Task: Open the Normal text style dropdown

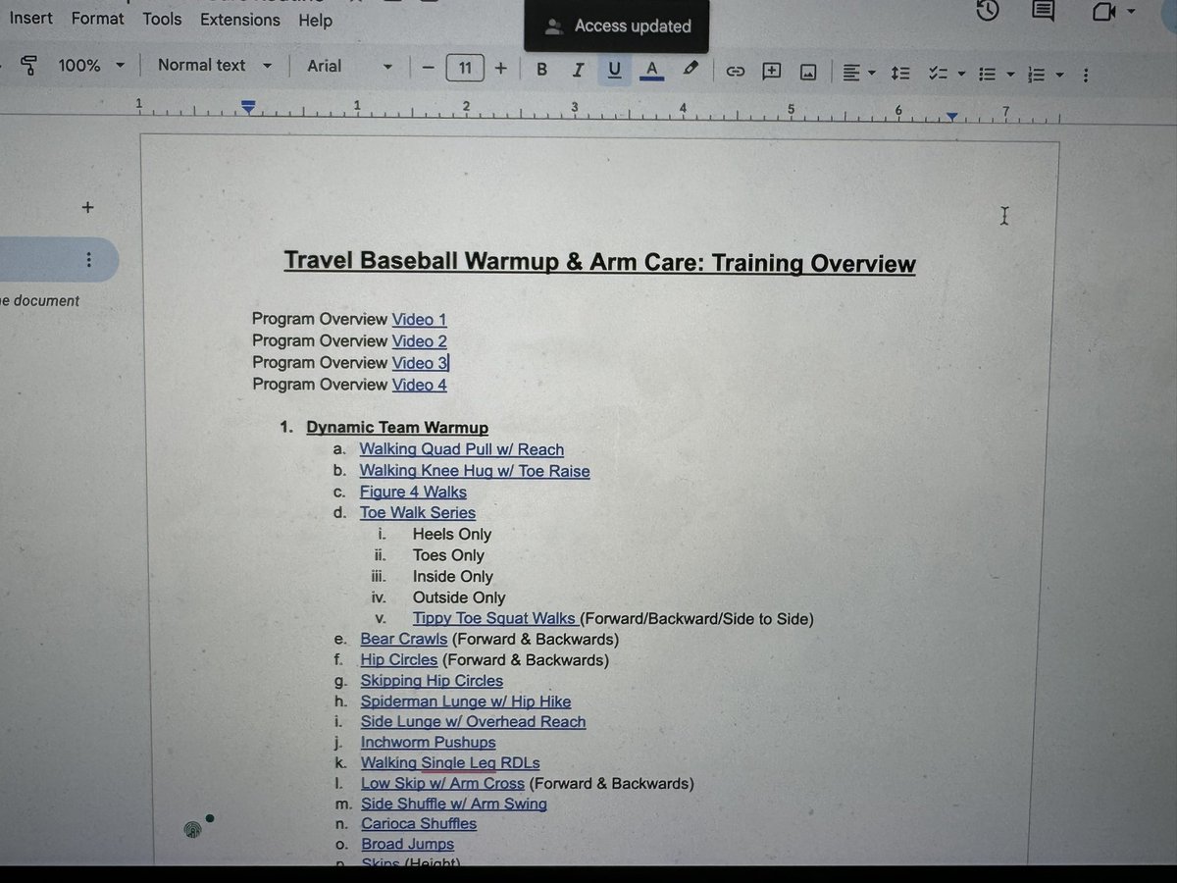Action: [x=214, y=65]
